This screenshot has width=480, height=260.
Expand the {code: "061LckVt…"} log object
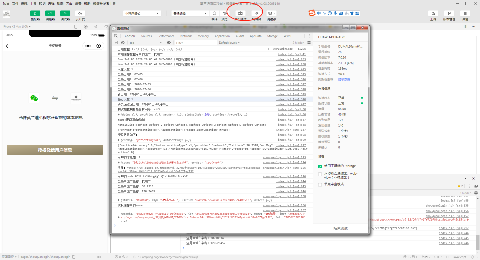[119, 162]
